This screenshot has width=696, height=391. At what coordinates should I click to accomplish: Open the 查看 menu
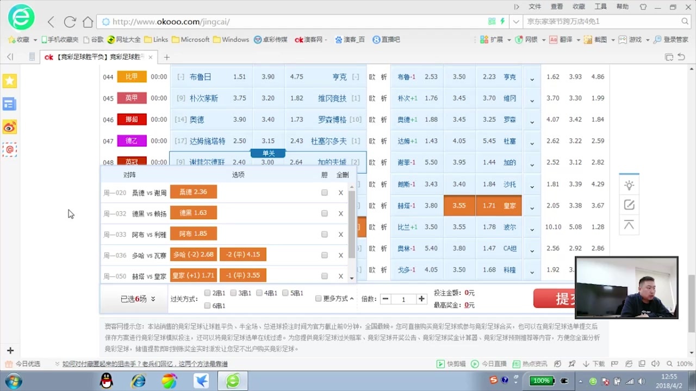[x=557, y=7]
